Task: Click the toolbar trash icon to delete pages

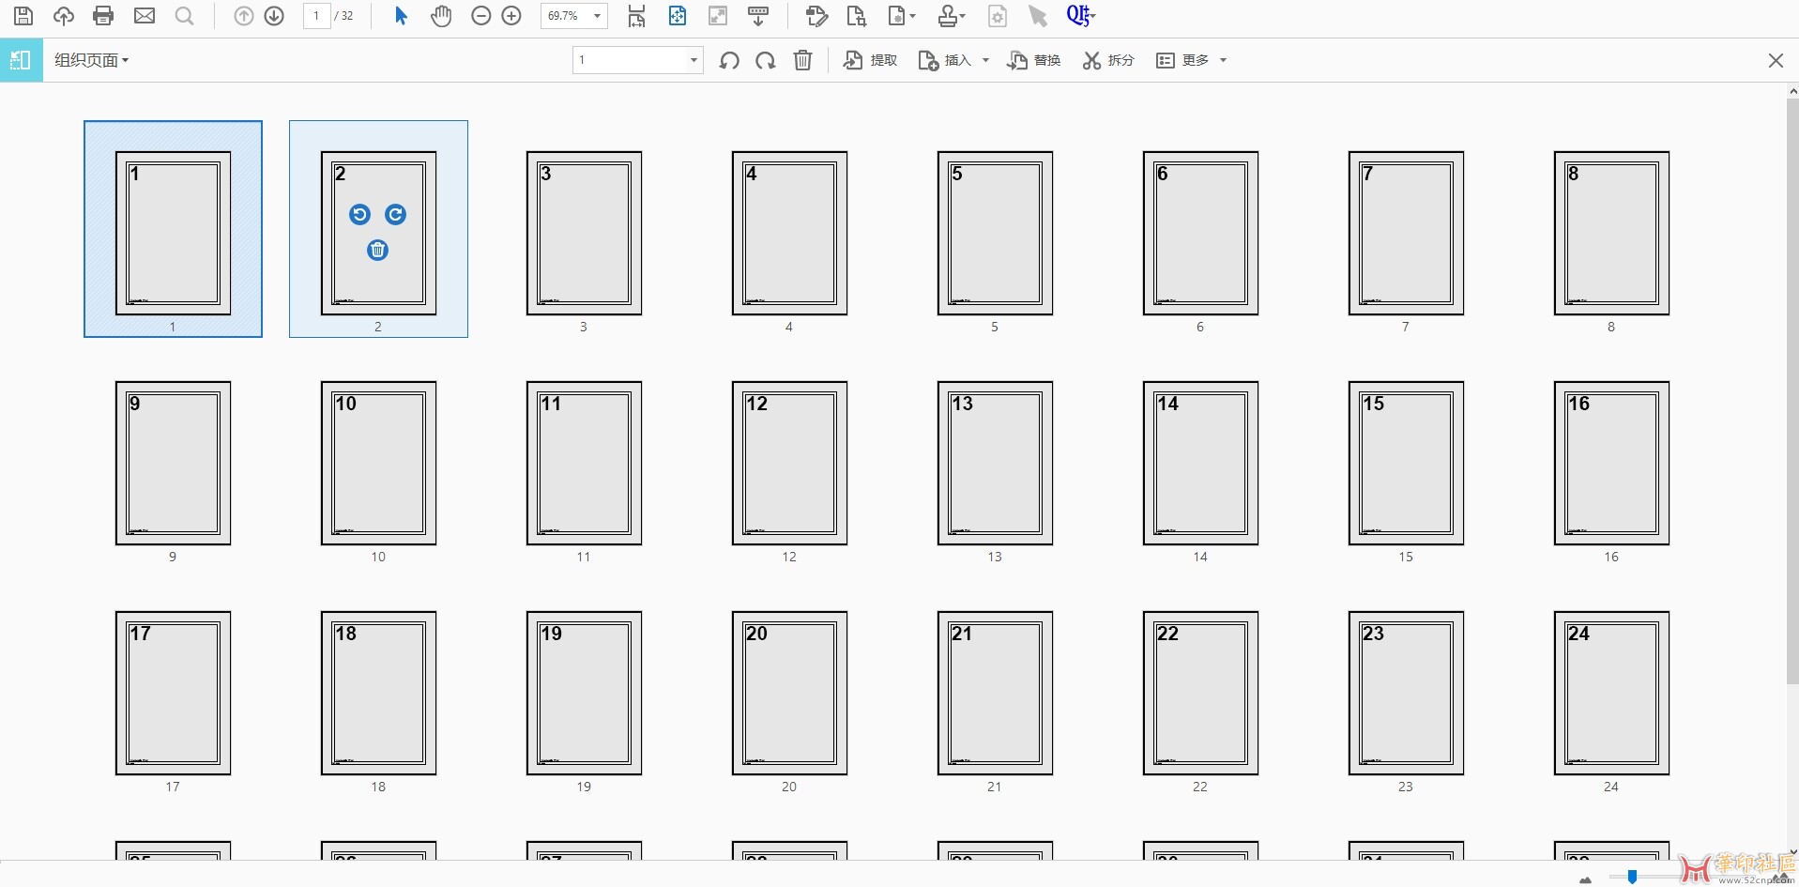Action: click(x=802, y=61)
